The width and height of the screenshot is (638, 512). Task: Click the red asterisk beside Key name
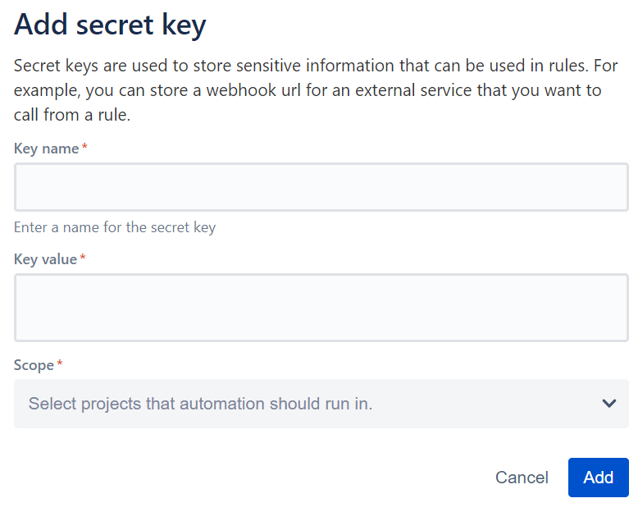point(84,149)
